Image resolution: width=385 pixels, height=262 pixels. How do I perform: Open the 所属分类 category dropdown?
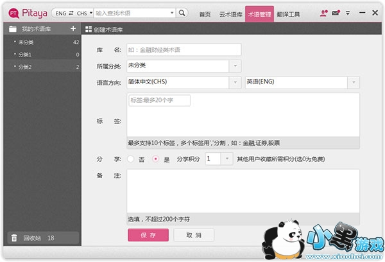[x=235, y=66]
